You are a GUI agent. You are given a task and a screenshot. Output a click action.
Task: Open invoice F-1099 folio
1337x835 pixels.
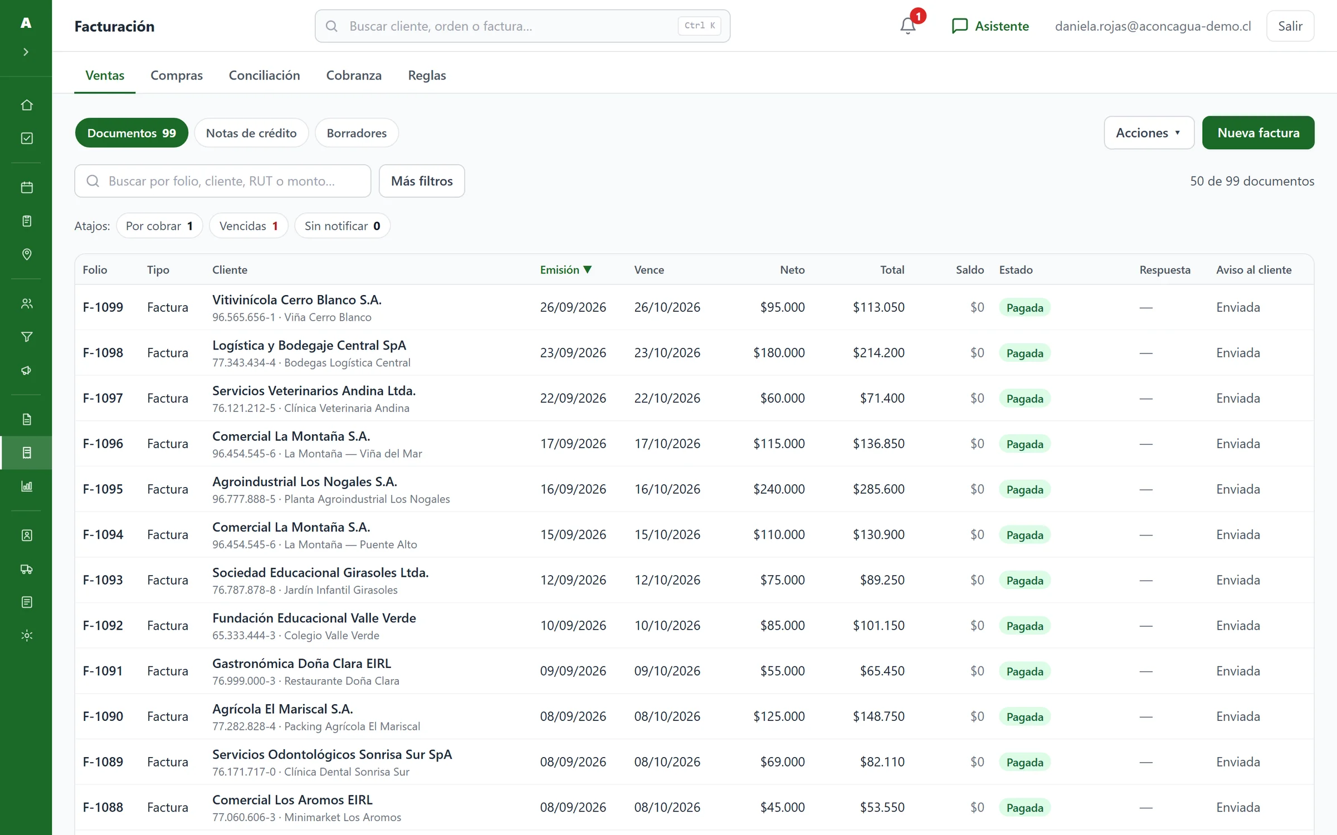[x=103, y=307]
